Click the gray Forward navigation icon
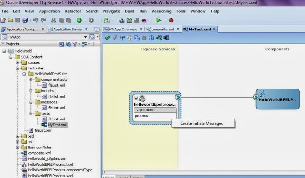Screen dimensions: 305x178 pyautogui.click(x=91, y=20)
